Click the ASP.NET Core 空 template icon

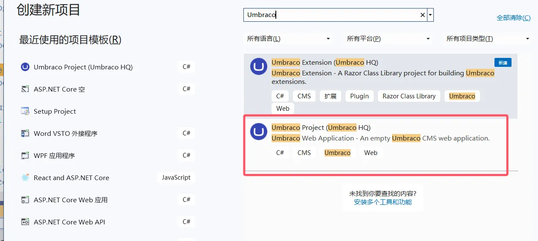coord(25,89)
